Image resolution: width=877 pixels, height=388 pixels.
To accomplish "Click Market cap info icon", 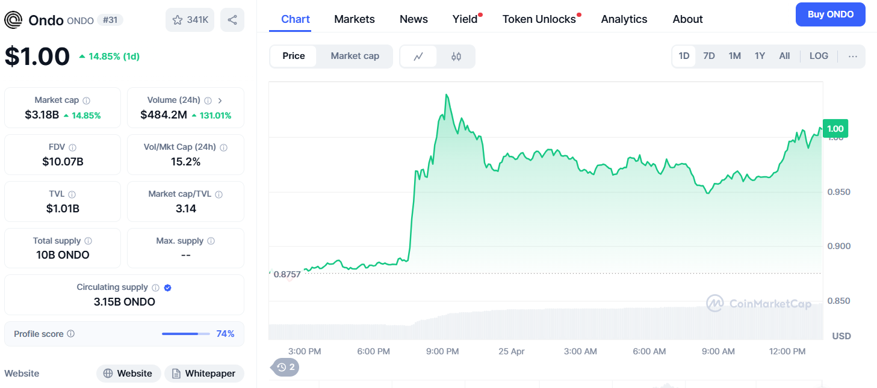I will (87, 100).
